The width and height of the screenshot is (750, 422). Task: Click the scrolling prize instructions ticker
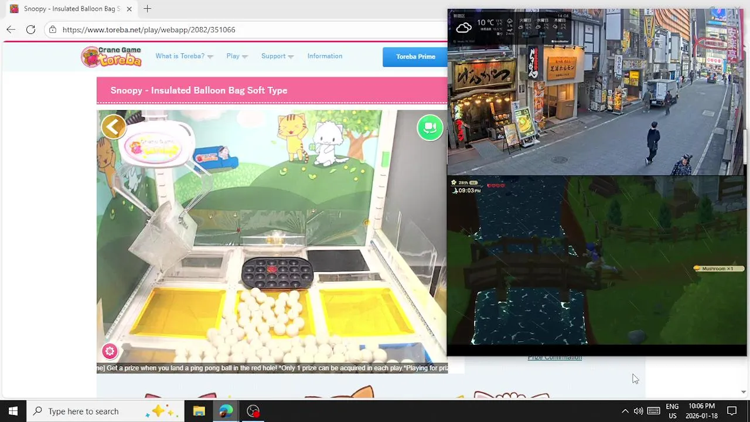pyautogui.click(x=272, y=368)
